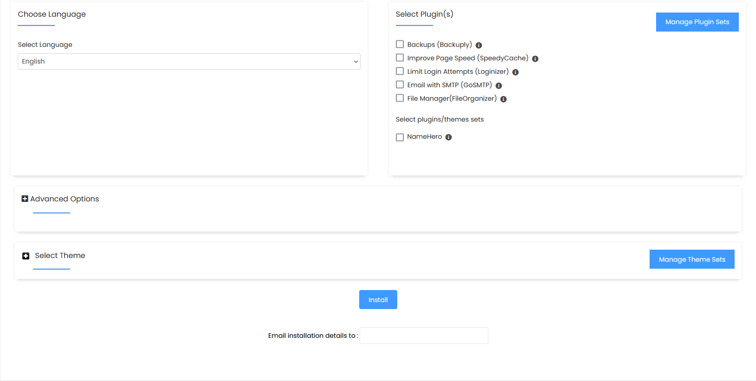Check Improve Page Speed (SpeedyCache) option
The image size is (756, 381).
coord(400,58)
